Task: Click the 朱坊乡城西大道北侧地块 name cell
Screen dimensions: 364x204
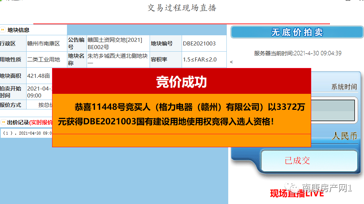Action: coord(117,59)
